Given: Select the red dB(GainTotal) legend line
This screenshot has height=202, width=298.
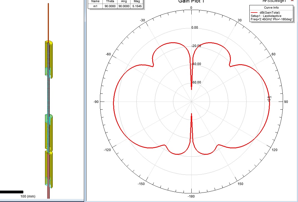Looking at the screenshot, I should click(254, 13).
